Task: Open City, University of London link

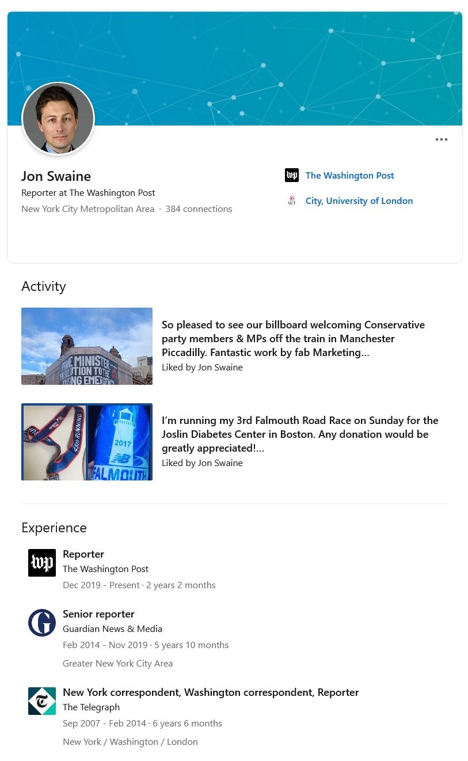Action: coord(359,200)
